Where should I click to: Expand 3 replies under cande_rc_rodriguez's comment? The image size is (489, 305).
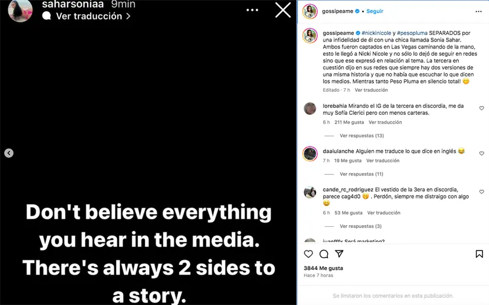coord(360,226)
